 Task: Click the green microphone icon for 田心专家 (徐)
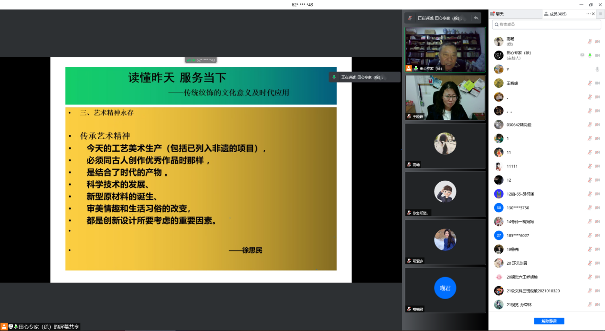[x=590, y=55]
